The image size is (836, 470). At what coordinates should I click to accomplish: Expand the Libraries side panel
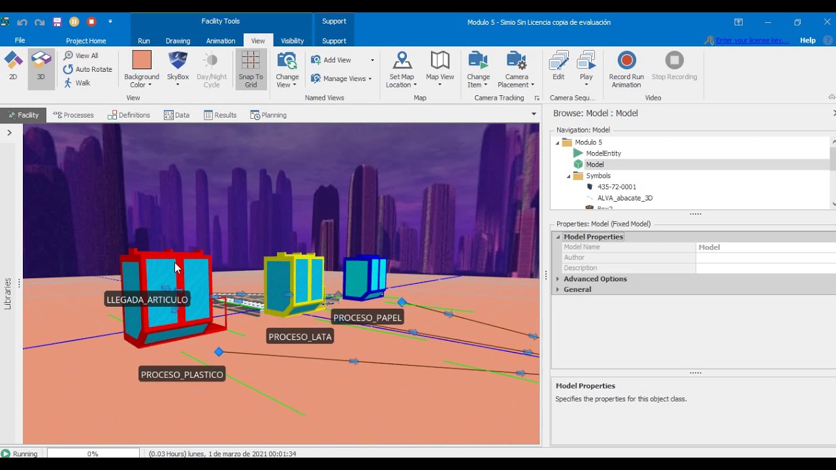click(9, 133)
